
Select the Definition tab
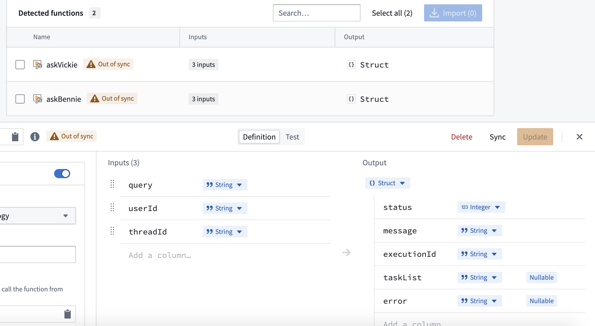(259, 137)
